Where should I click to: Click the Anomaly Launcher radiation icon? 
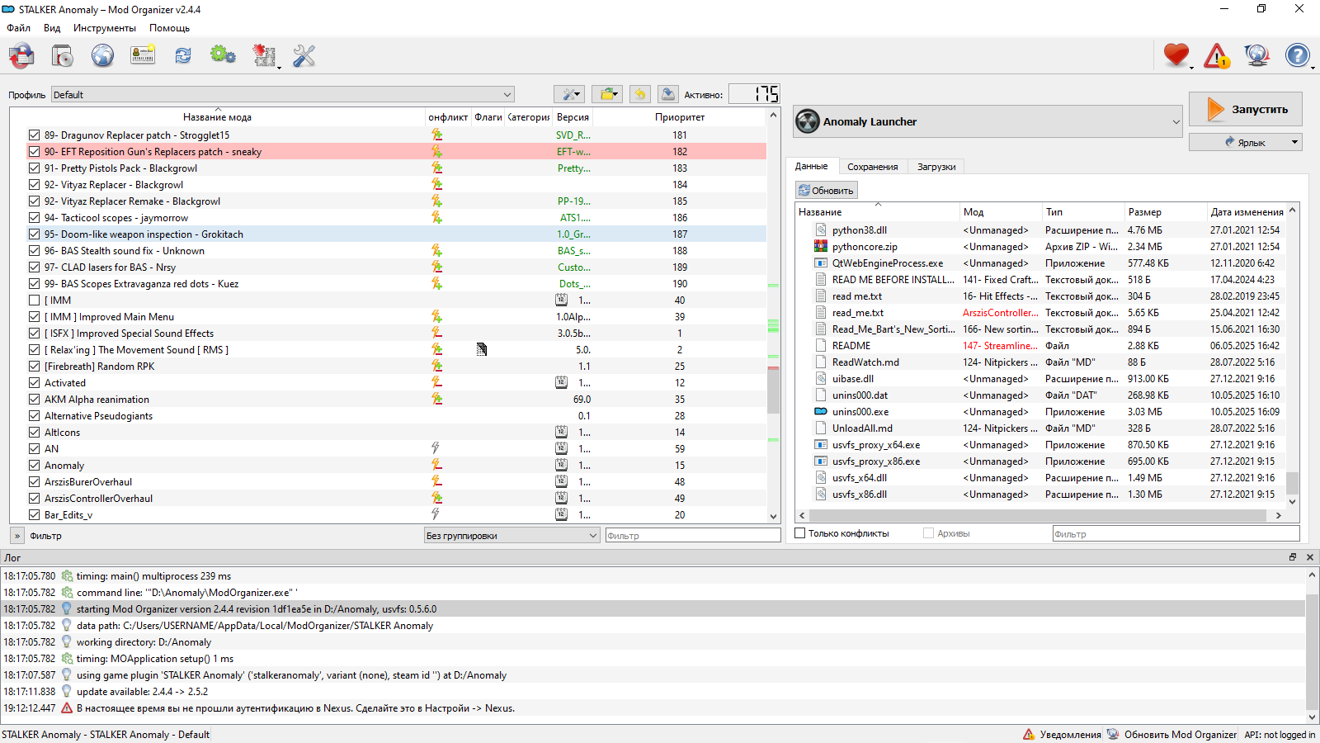tap(808, 121)
